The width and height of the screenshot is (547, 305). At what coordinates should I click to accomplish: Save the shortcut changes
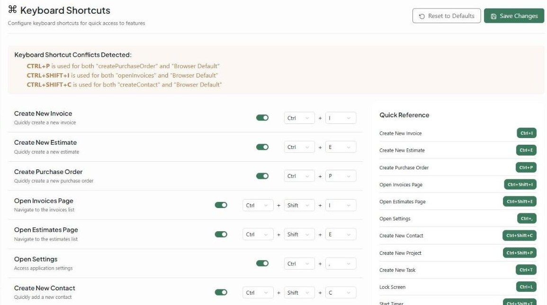(514, 16)
